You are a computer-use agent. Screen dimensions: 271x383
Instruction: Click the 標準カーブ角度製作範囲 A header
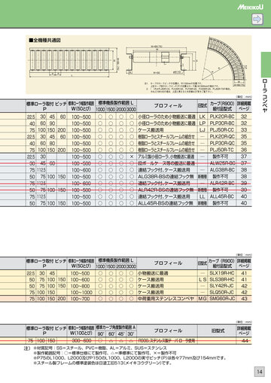coord(116,327)
